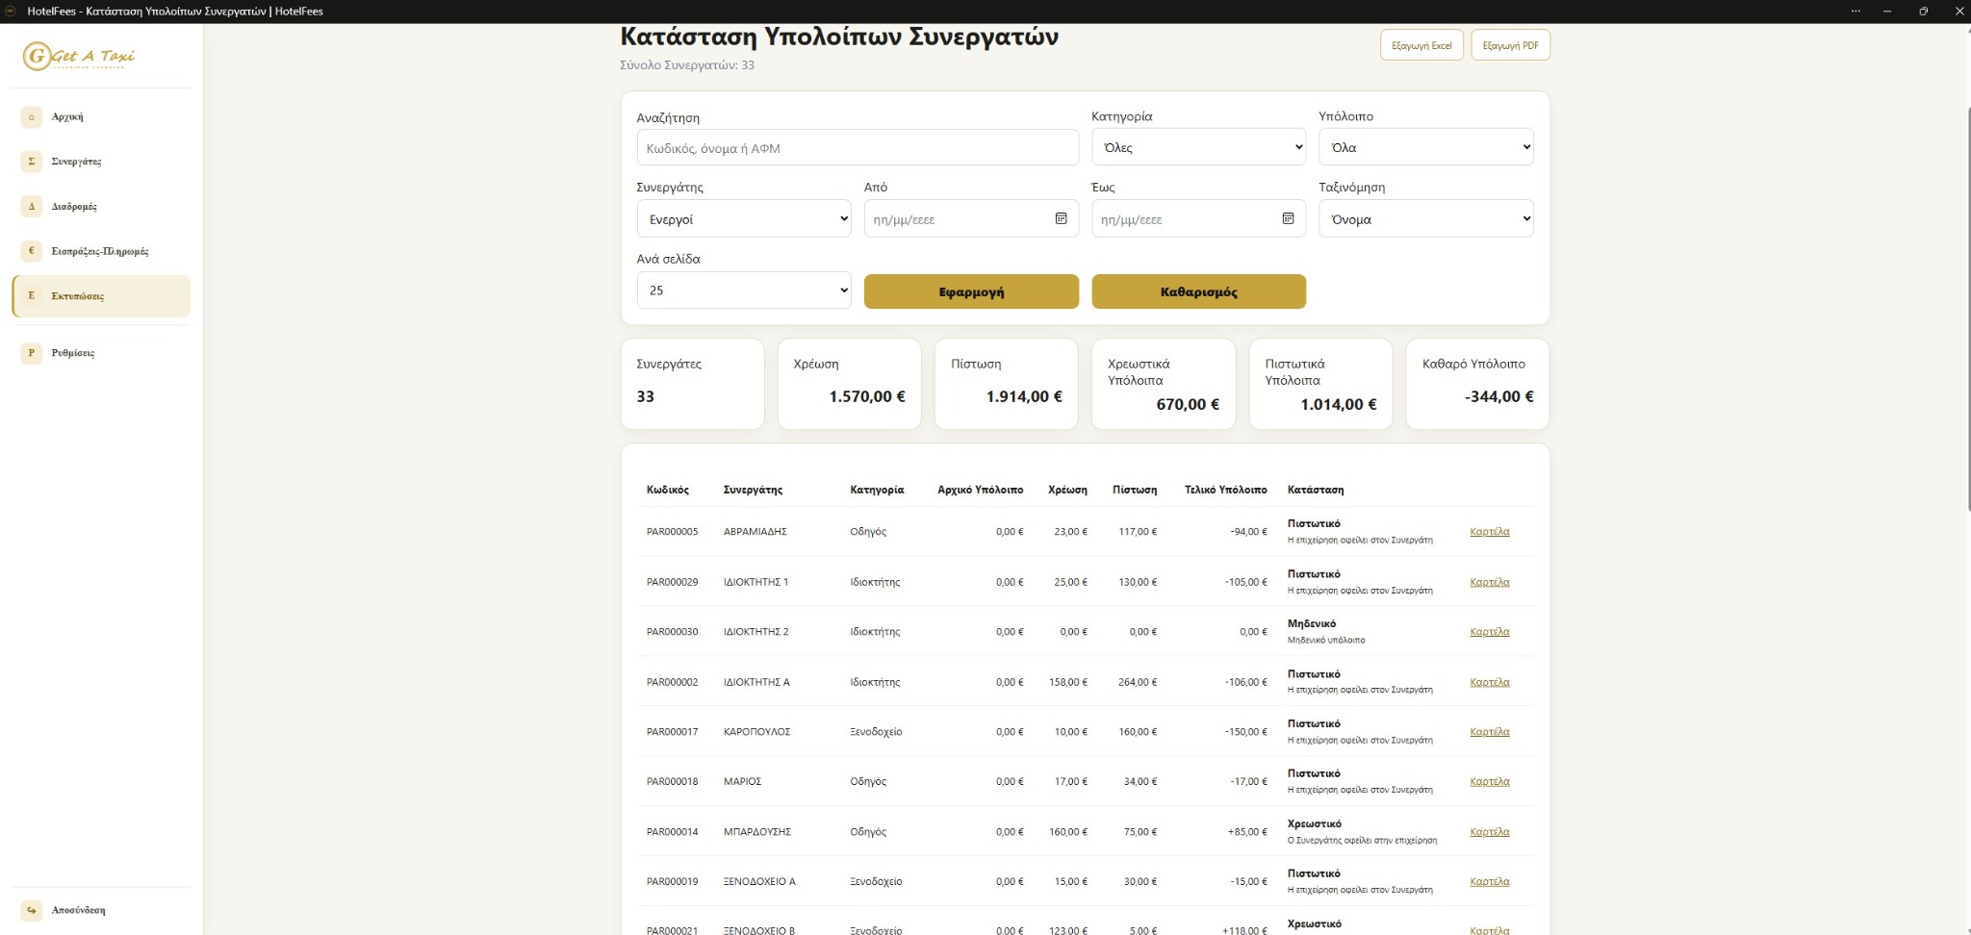Open the Αρχική home sidebar icon
The image size is (1971, 935).
pyautogui.click(x=31, y=116)
